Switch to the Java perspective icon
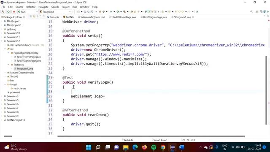Viewport: 270px width, 152px height. [x=265, y=11]
